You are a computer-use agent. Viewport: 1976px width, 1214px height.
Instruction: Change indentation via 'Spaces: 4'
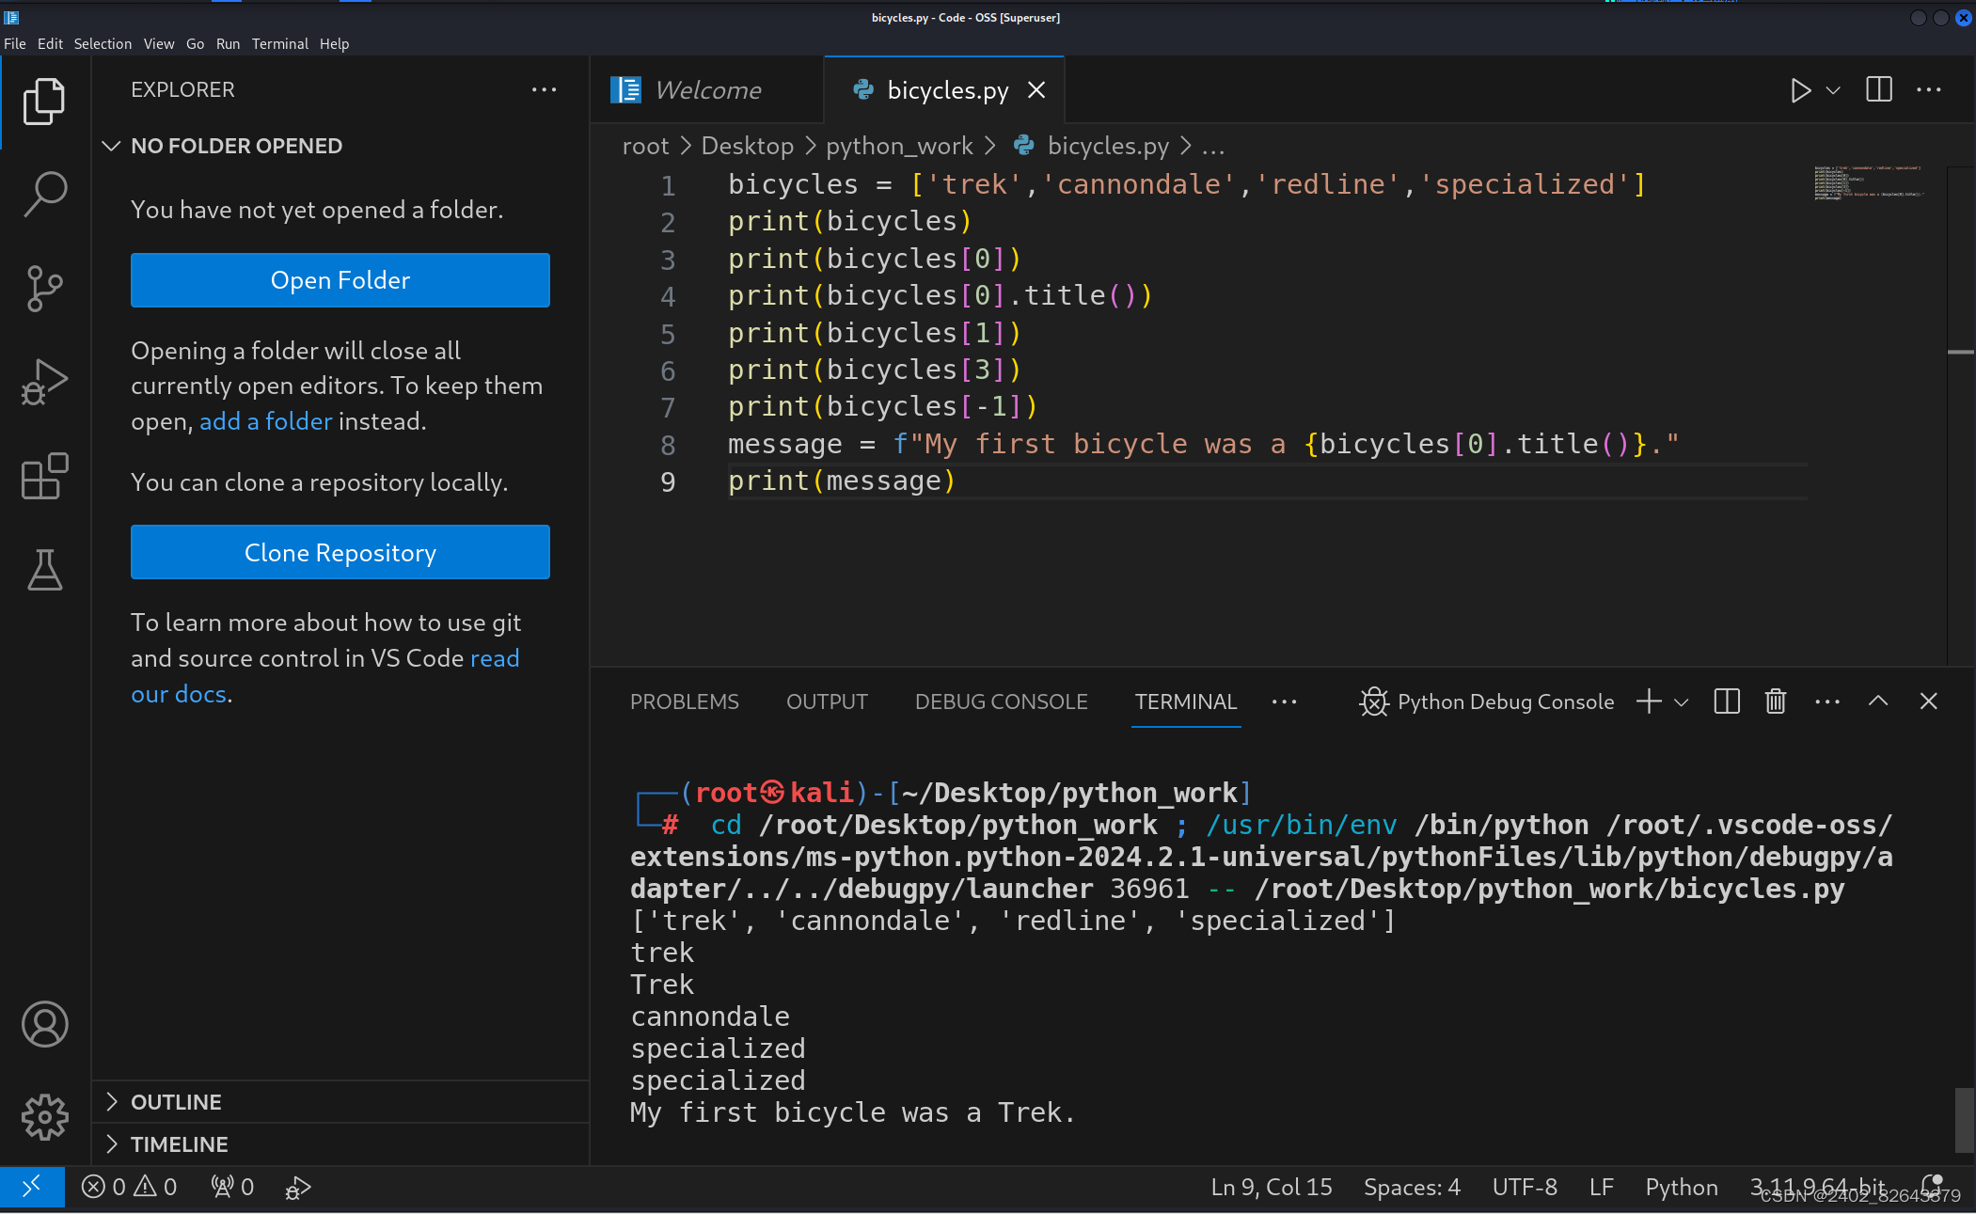coord(1412,1187)
